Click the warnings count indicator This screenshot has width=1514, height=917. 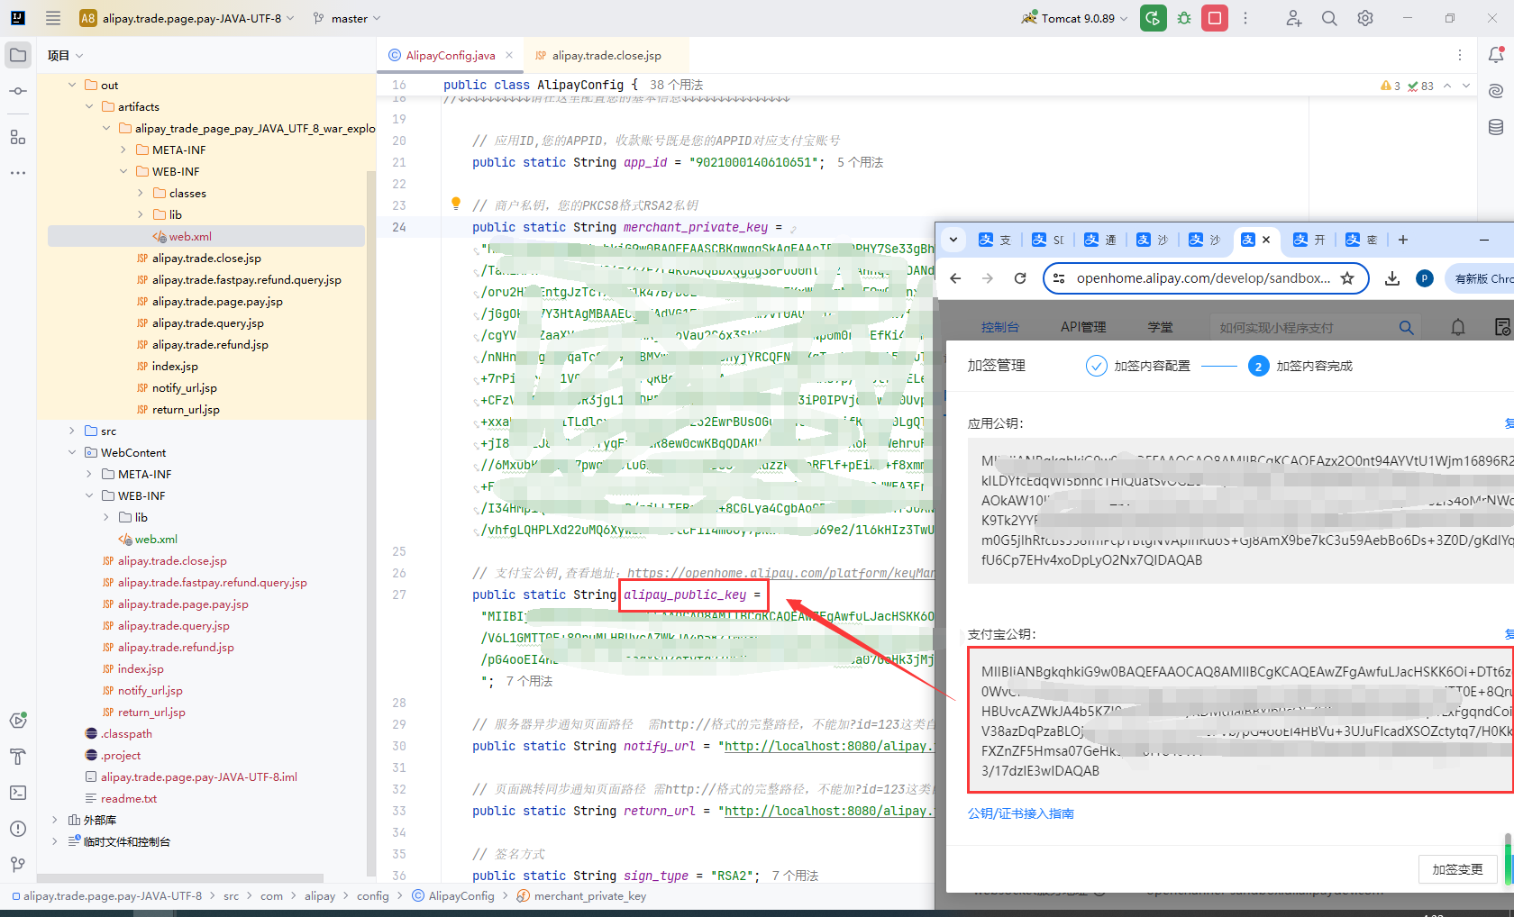tap(1390, 86)
